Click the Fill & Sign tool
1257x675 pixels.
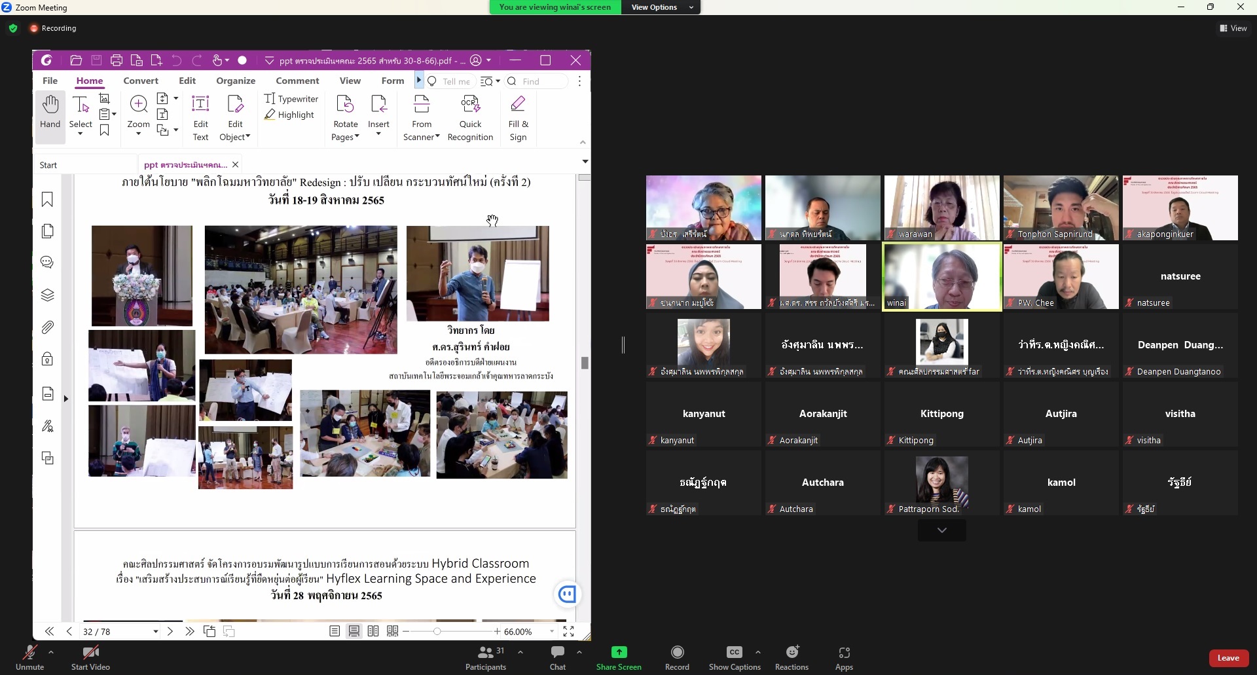(518, 118)
